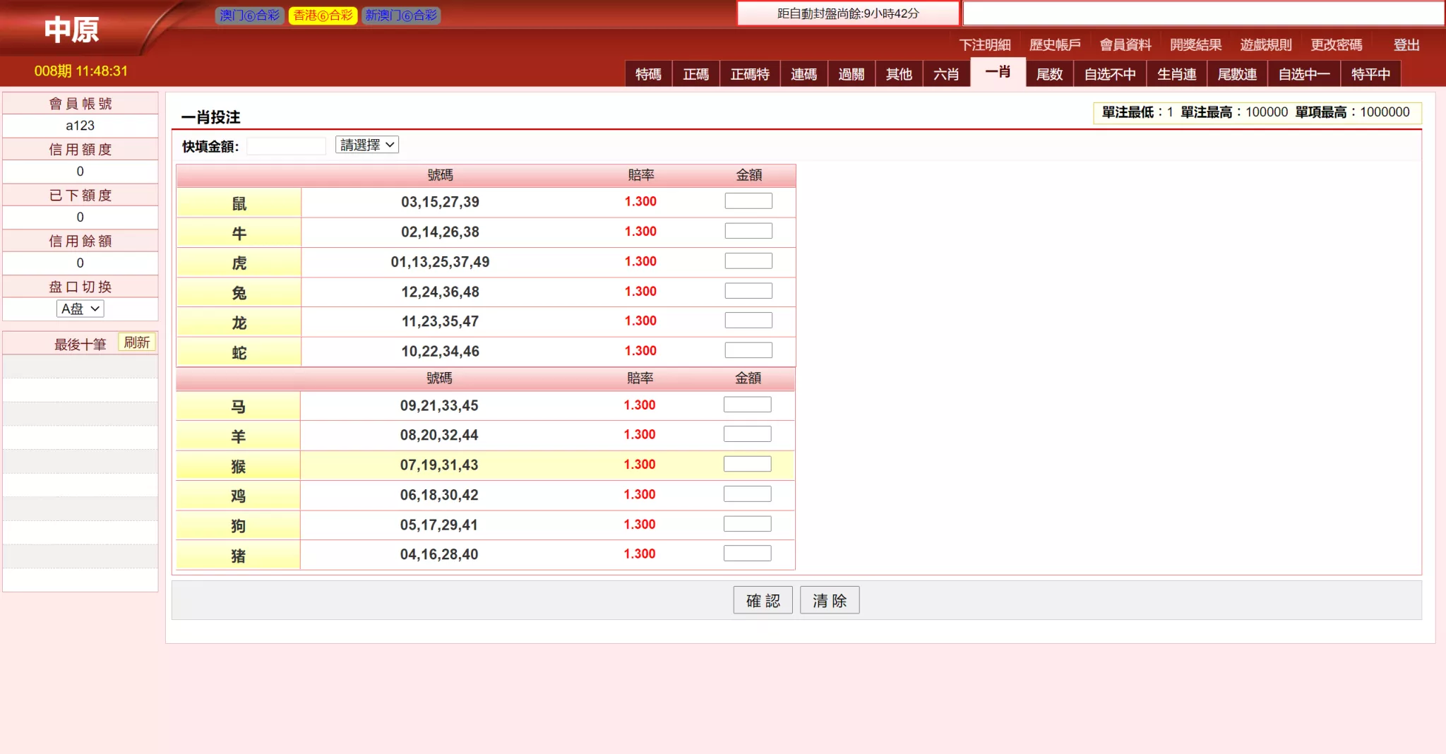Select the 生肖連 category
This screenshot has height=754, width=1446.
pos(1176,73)
